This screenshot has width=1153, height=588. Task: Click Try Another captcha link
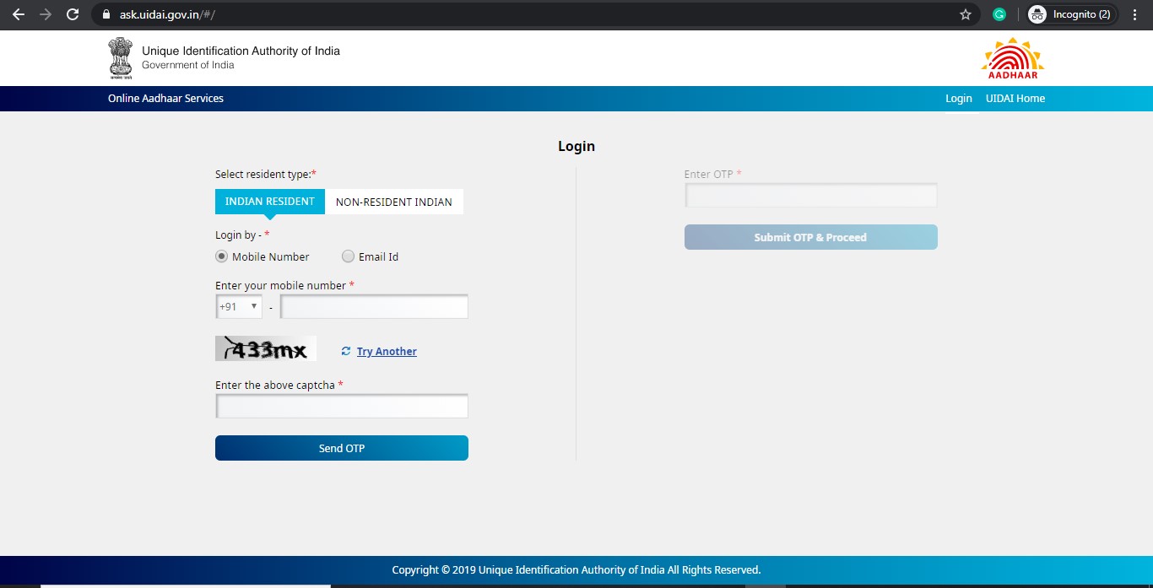[x=387, y=352]
